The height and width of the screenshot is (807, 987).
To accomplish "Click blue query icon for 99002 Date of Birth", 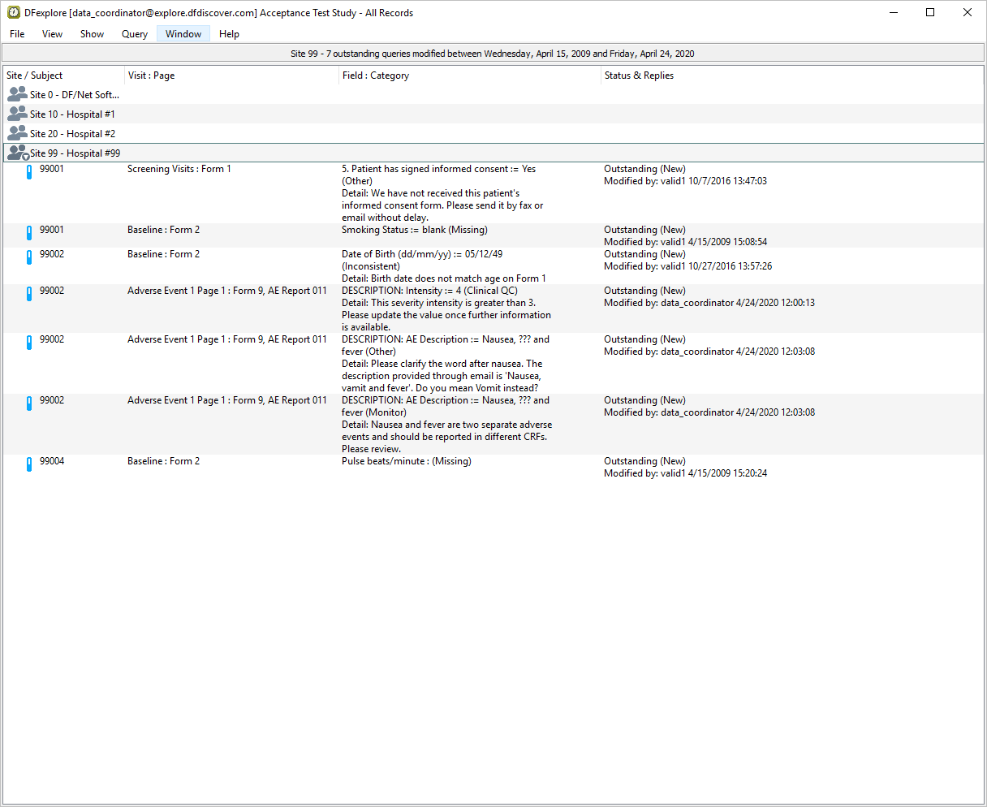I will coord(29,257).
